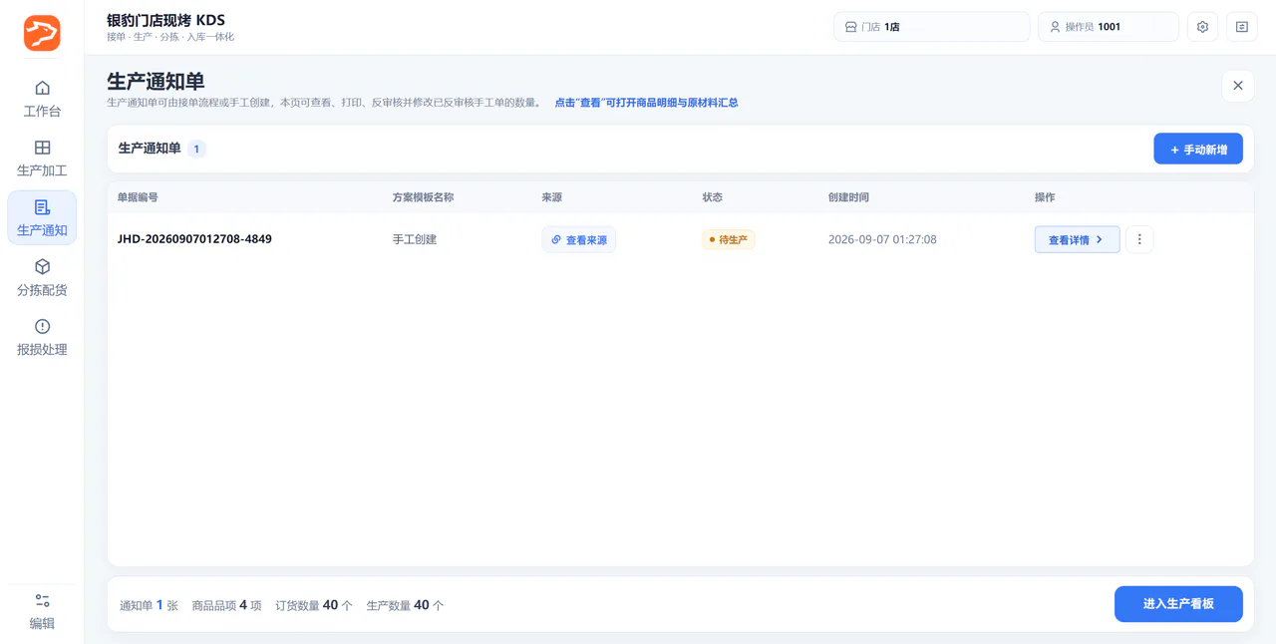Image resolution: width=1276 pixels, height=644 pixels.
Task: Open the 工作台 sidebar item
Action: (x=42, y=99)
